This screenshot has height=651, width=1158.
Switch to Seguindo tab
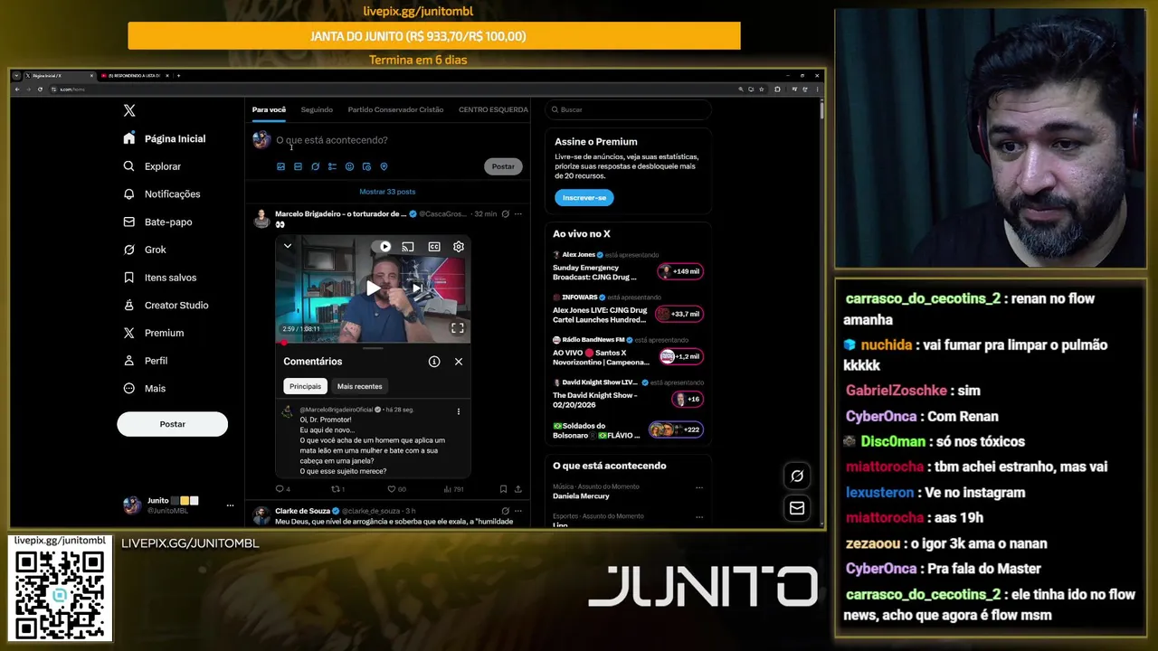point(317,109)
